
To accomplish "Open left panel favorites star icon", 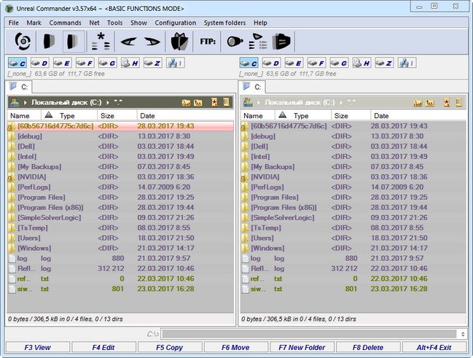I will [214, 102].
